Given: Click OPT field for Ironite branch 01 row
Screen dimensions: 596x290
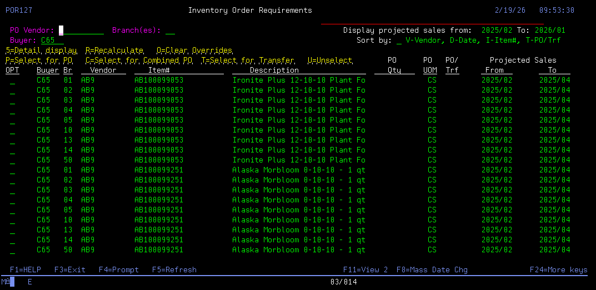Looking at the screenshot, I should coord(12,80).
